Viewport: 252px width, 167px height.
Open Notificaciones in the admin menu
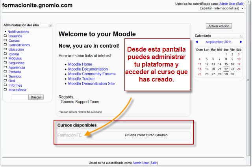18,32
